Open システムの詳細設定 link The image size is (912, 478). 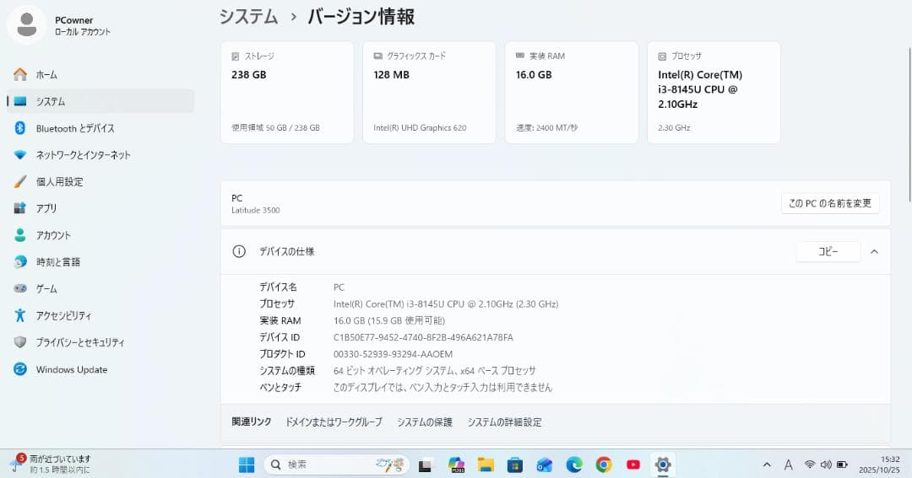coord(504,422)
